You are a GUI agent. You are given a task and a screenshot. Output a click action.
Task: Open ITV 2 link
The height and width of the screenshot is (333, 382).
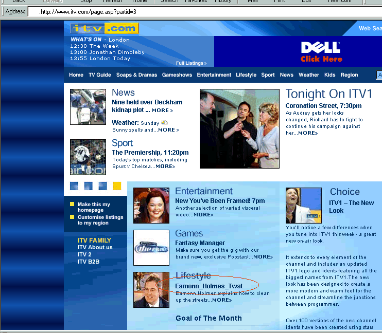84,254
